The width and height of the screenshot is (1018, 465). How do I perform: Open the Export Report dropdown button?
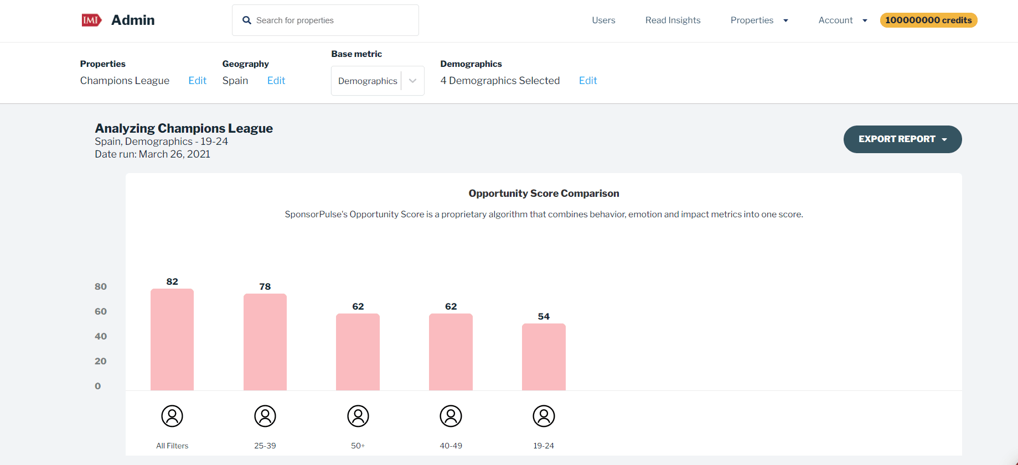(902, 139)
